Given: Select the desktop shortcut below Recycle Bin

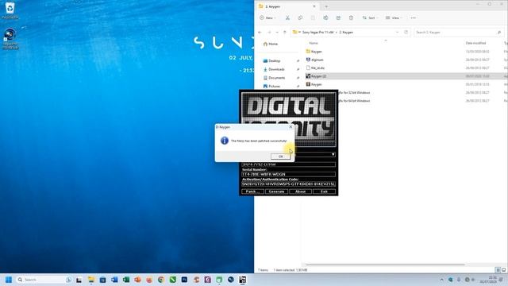Looking at the screenshot, I should (x=10, y=39).
